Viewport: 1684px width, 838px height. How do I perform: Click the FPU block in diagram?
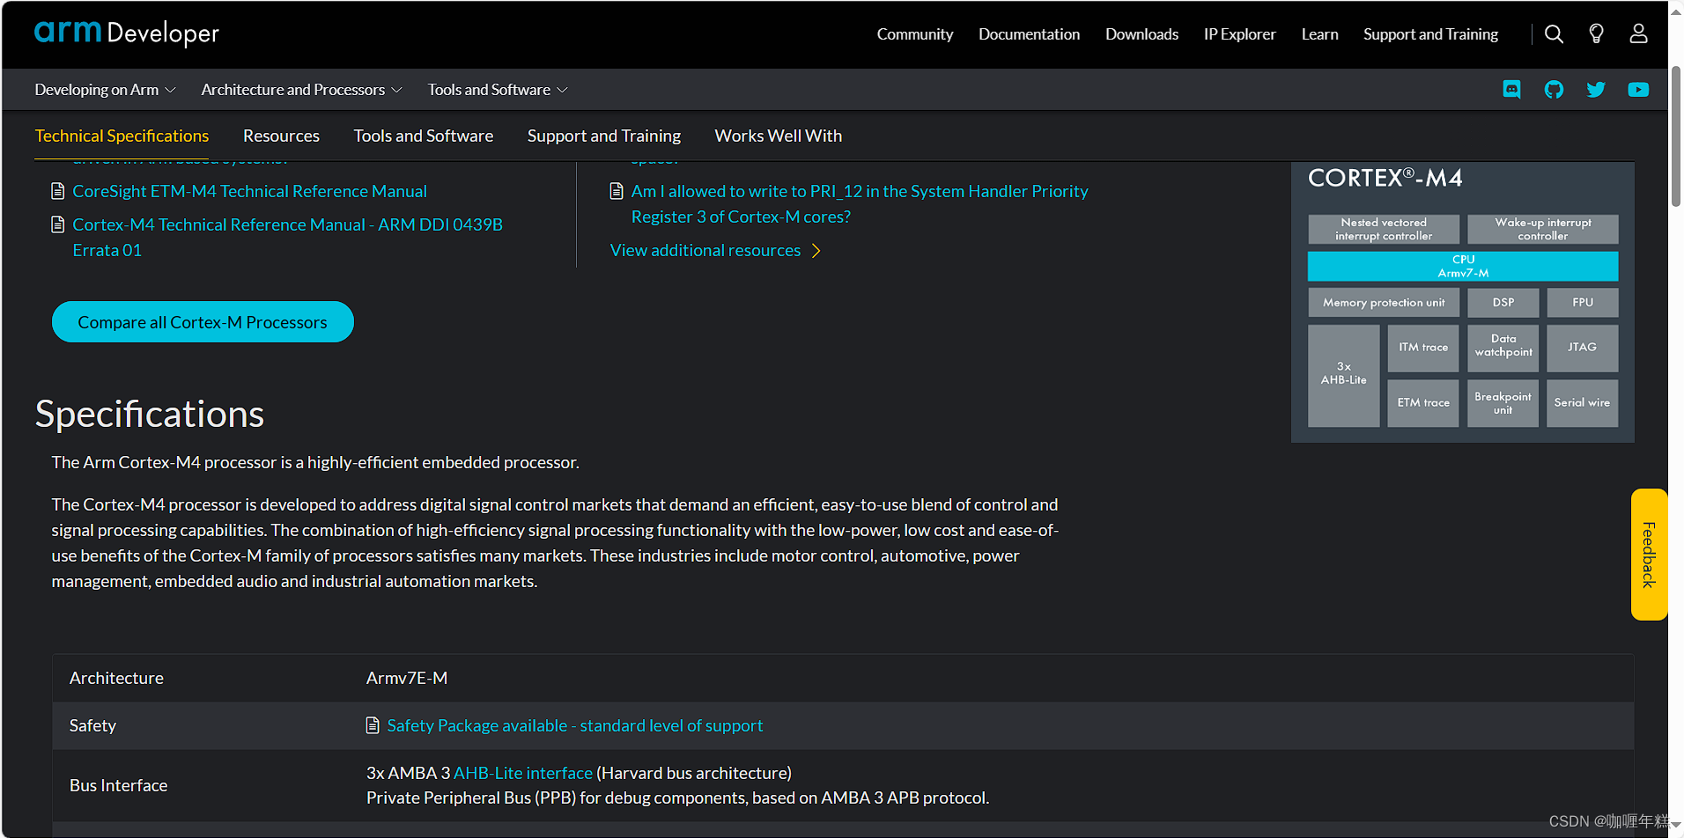click(1582, 302)
